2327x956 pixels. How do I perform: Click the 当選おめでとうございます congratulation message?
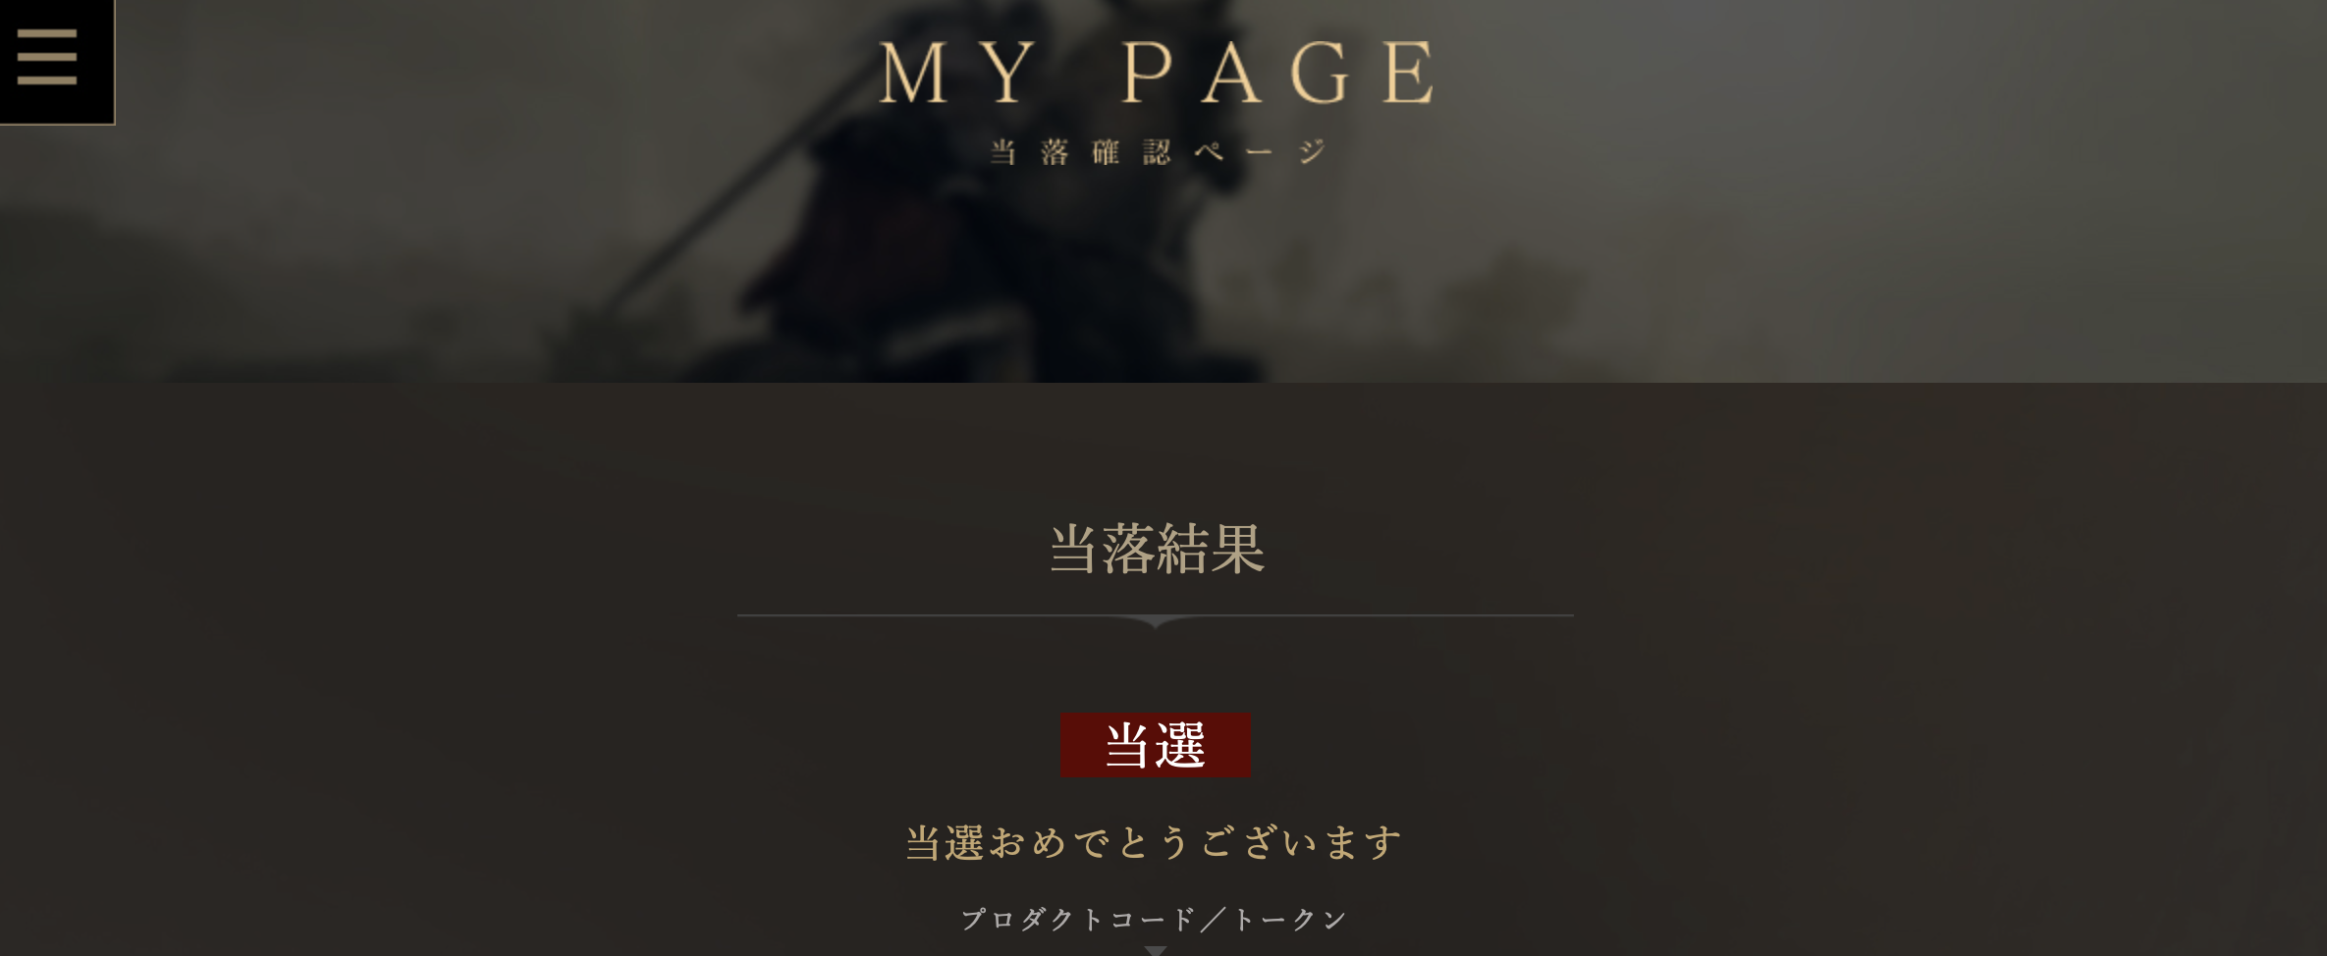[x=1155, y=842]
